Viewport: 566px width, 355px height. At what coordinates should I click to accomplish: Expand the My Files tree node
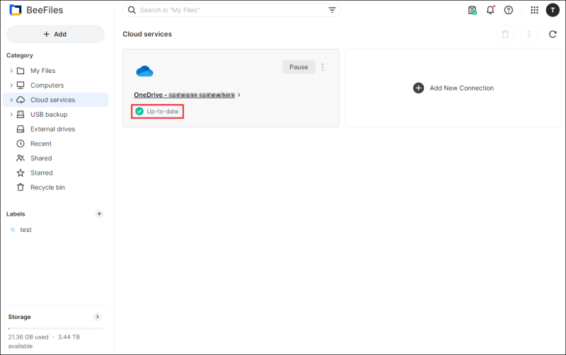(x=11, y=71)
